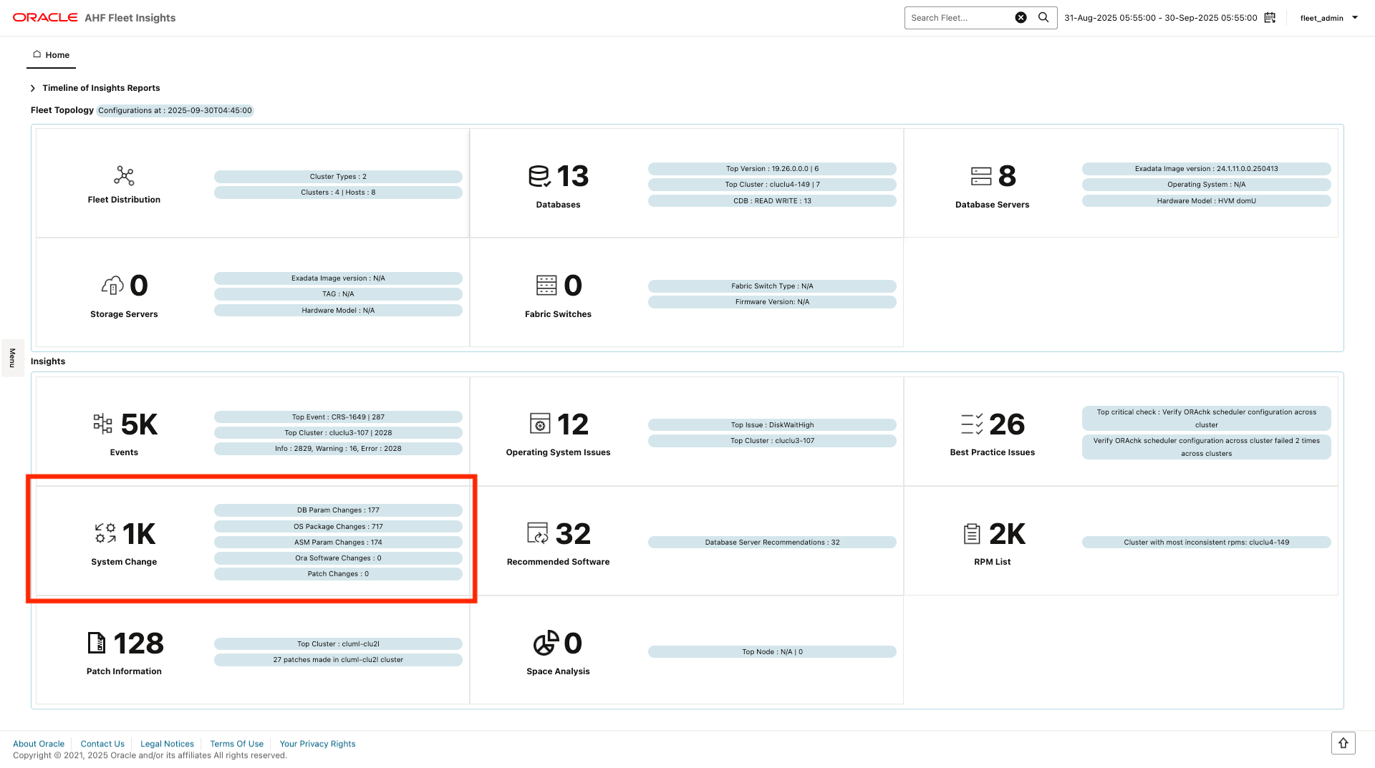Viewport: 1375px width, 768px height.
Task: Click Top Issue : DiskWaitHigh pill
Action: (772, 425)
